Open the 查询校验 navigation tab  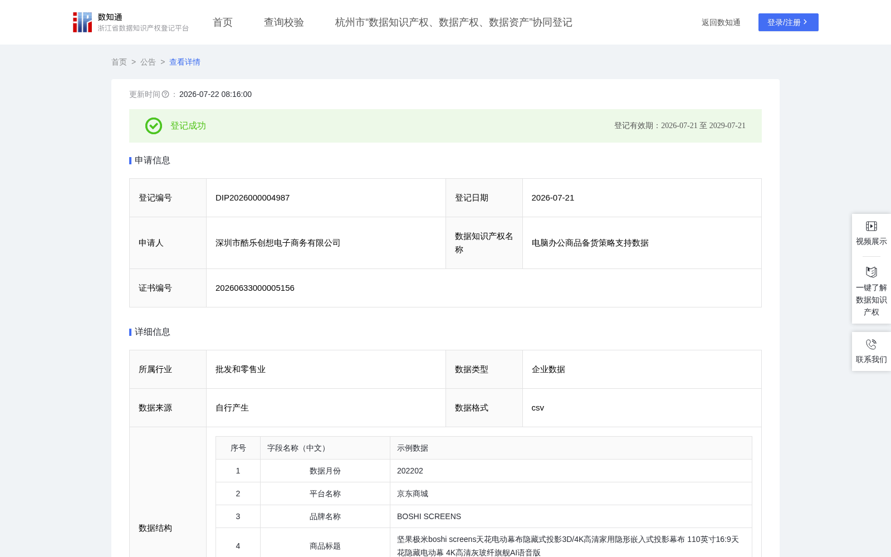tap(284, 22)
